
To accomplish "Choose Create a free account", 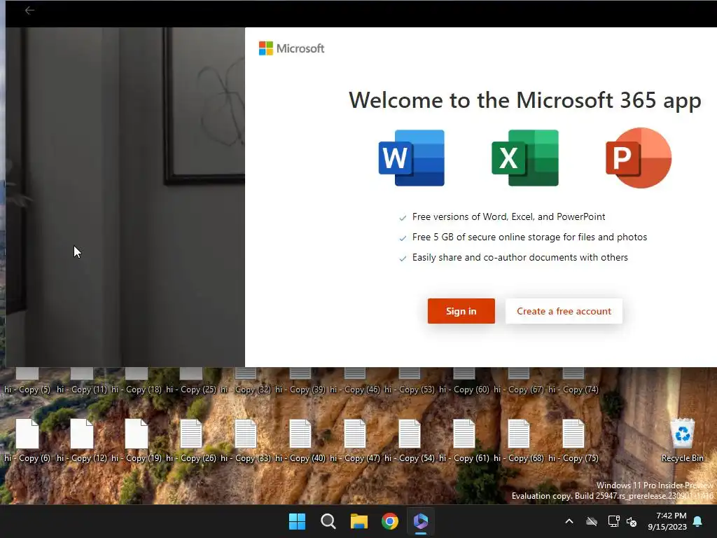I will click(x=564, y=311).
